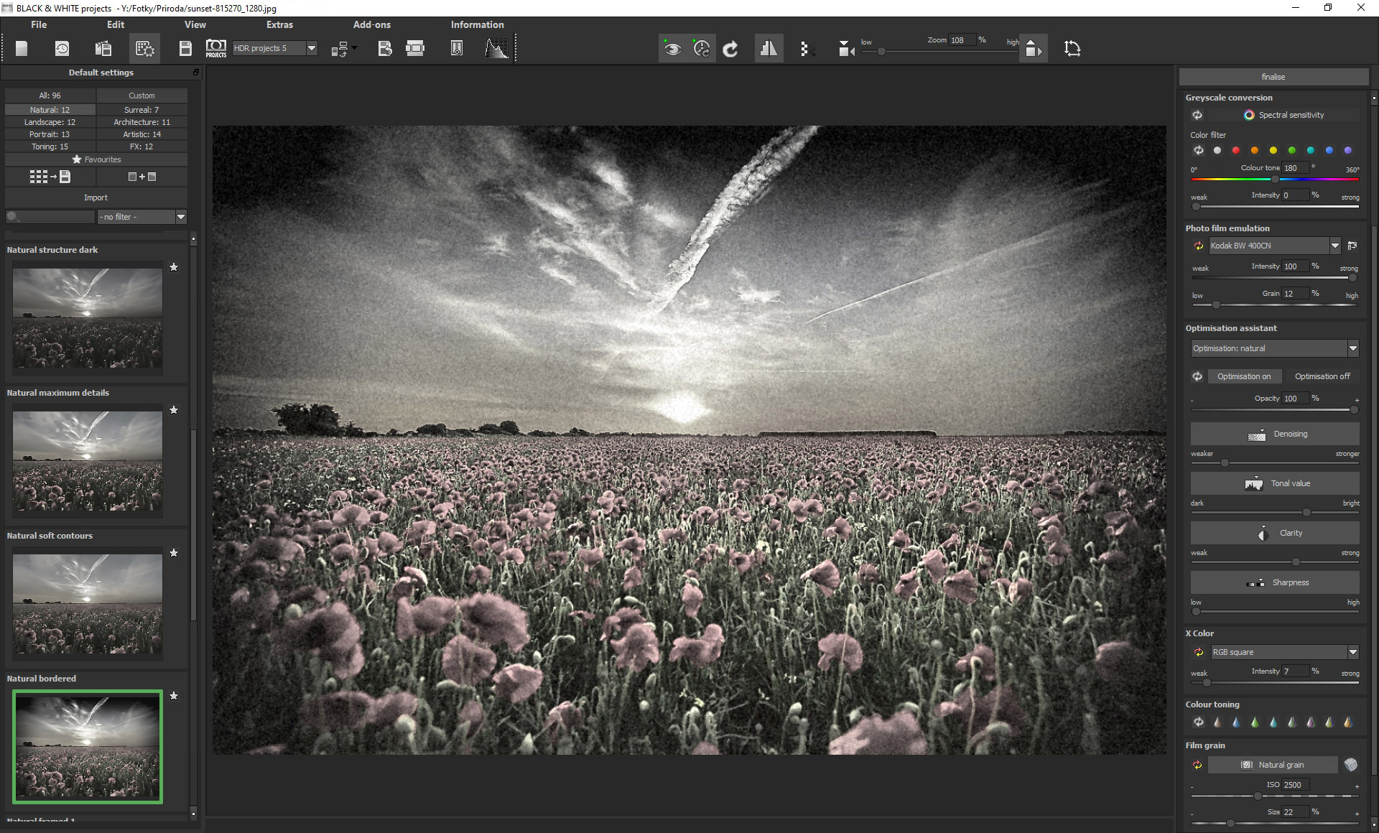Screen dimensions: 1379x833
Task: Favourite the Natural soft contours preset star
Action: [x=174, y=553]
